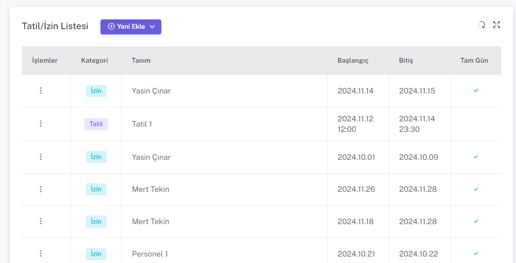Open actions menu for Personel 1 row
Image resolution: width=516 pixels, height=263 pixels.
[41, 254]
